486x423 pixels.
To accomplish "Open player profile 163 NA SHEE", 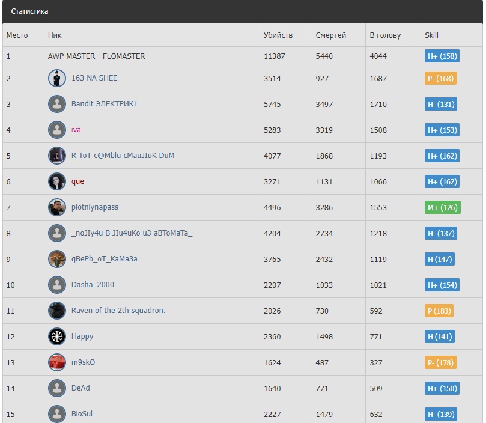I will [94, 78].
